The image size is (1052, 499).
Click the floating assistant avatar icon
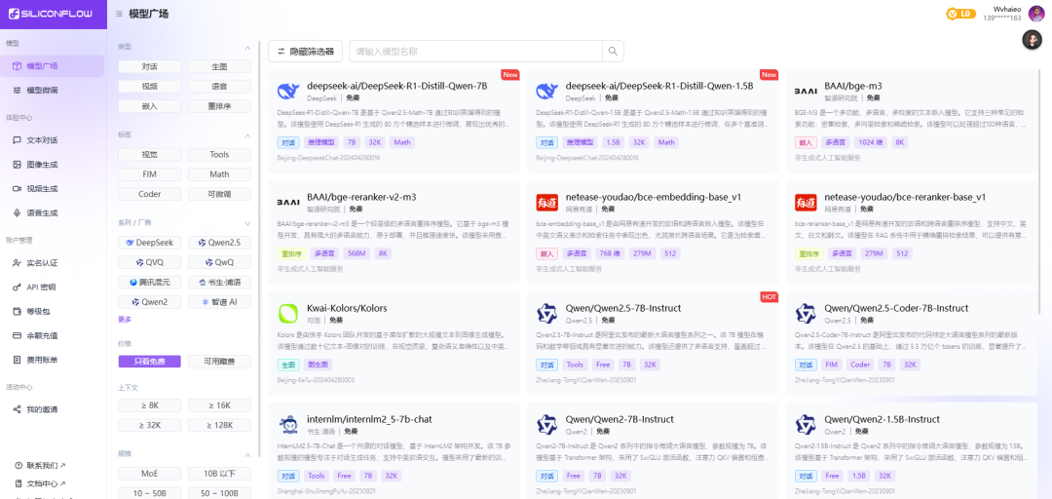point(1032,40)
